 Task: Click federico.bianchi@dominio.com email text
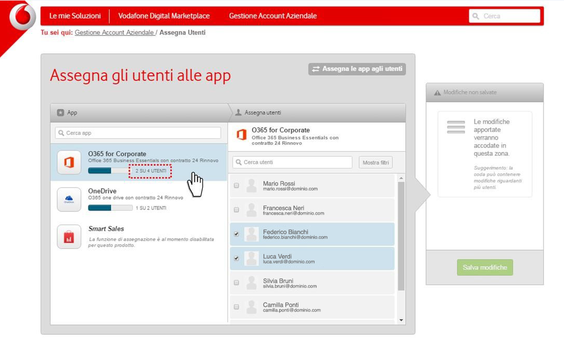[x=295, y=238]
